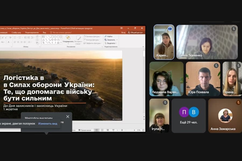The image size is (242, 161).
Task: Click the numbered list icon
Action: (x=20, y=38)
